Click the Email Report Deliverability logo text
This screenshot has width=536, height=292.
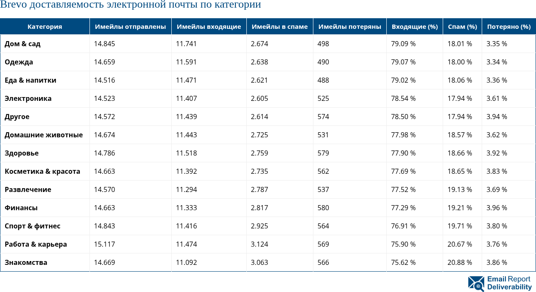(x=509, y=283)
